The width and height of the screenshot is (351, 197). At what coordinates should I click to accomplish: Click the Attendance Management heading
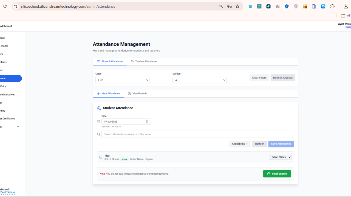pyautogui.click(x=121, y=44)
